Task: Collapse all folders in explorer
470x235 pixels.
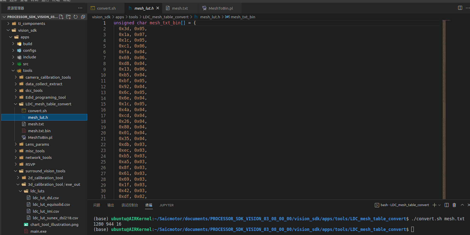Action: click(x=83, y=17)
